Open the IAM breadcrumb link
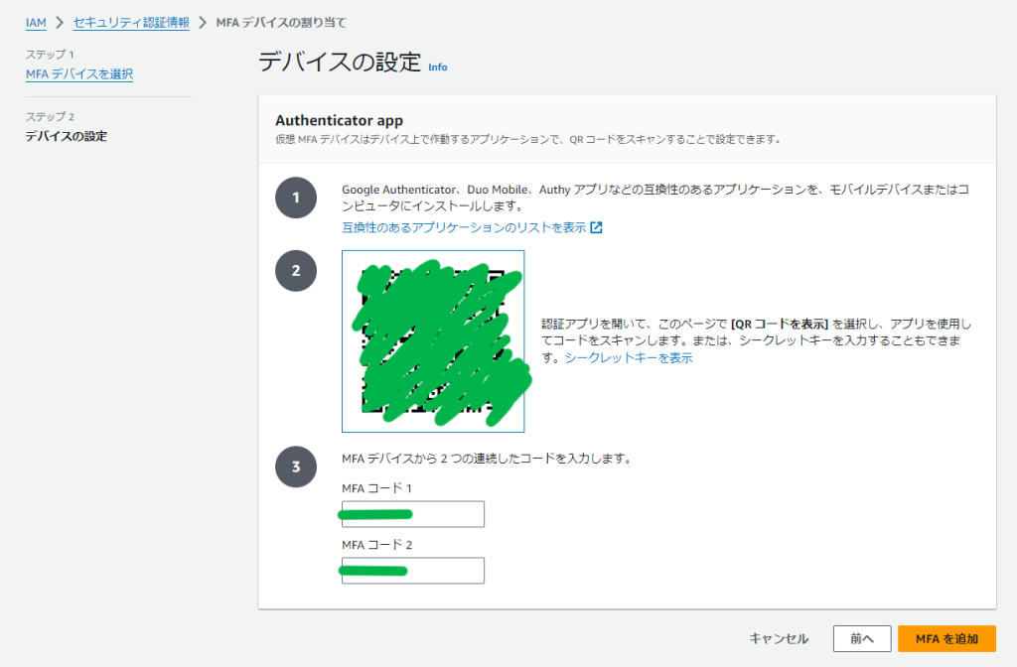 point(36,22)
